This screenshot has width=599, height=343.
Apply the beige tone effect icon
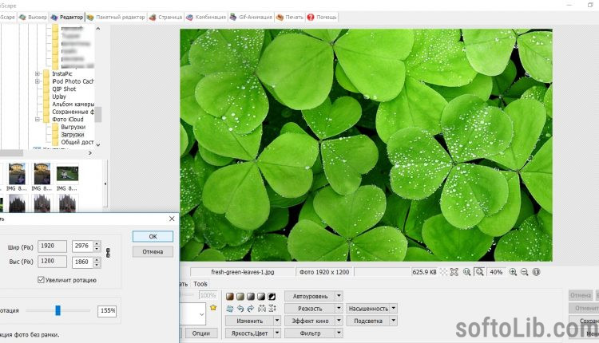pos(240,297)
